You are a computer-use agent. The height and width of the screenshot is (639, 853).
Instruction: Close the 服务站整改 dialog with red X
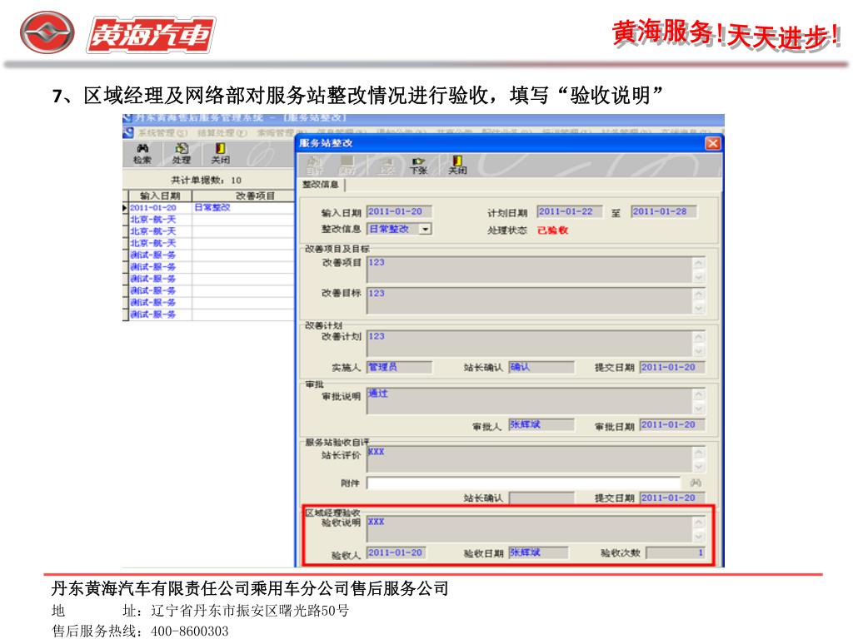click(x=713, y=143)
